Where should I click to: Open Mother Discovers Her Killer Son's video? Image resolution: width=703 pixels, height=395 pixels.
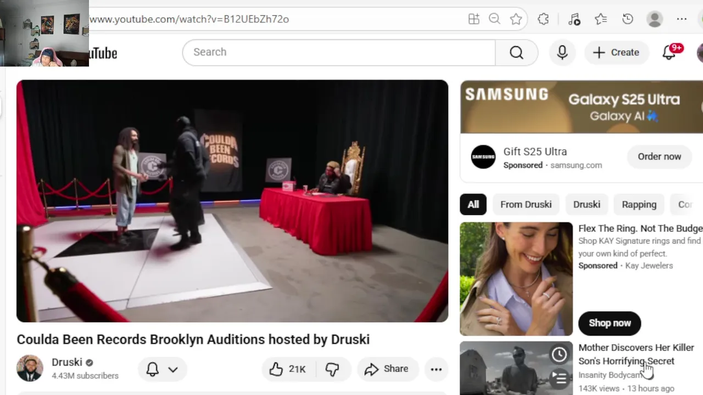(636, 354)
